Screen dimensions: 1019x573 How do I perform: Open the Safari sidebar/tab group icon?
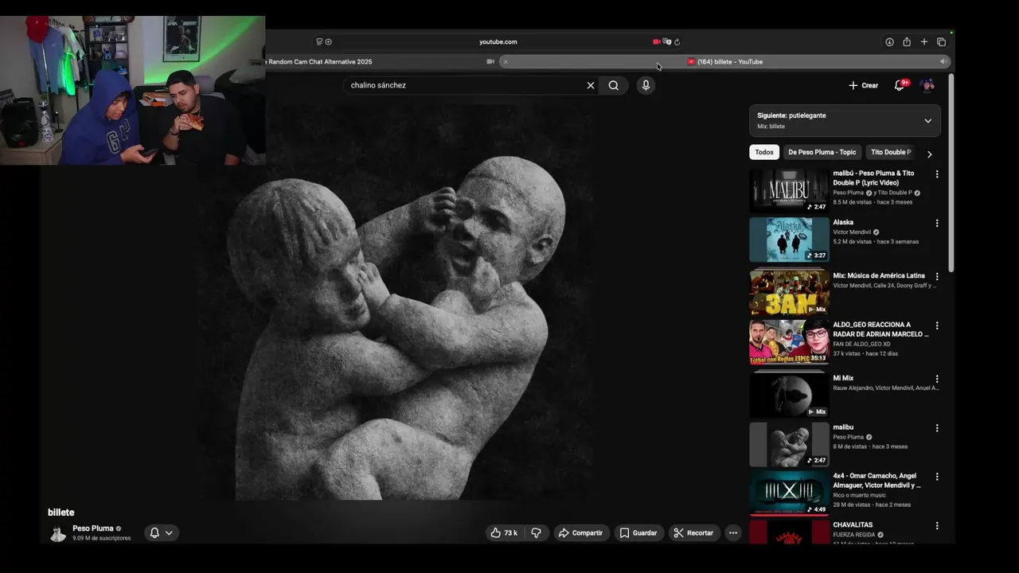[319, 42]
